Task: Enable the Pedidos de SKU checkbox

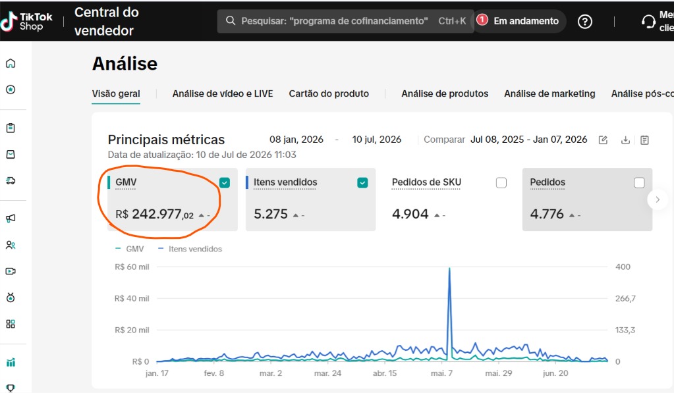Action: [501, 183]
